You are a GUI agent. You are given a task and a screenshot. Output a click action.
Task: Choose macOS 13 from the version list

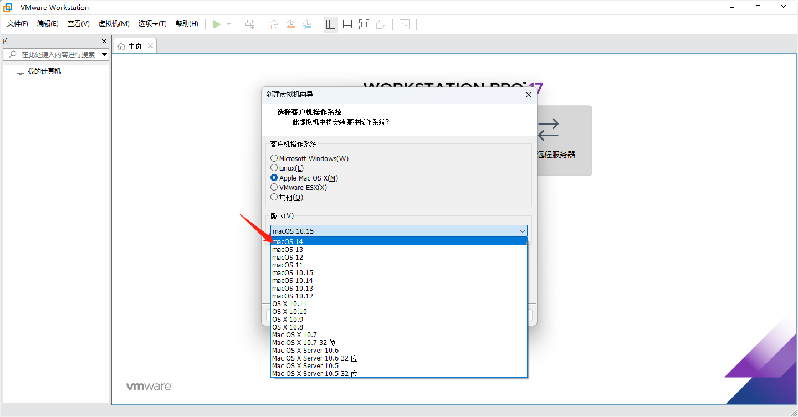(x=399, y=250)
